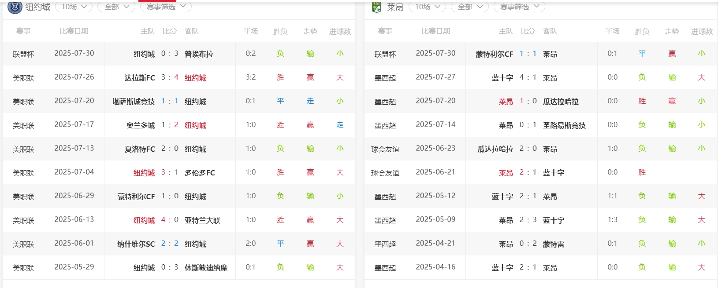The height and width of the screenshot is (288, 718).
Task: Click the 2 : 3 score on 2025-05-09
Action: 528,220
